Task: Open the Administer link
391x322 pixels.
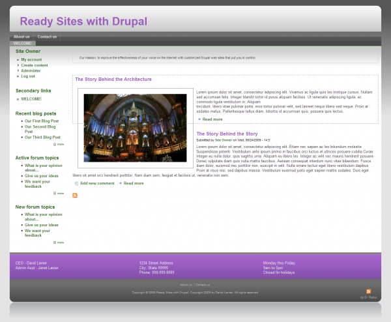Action: (x=31, y=70)
